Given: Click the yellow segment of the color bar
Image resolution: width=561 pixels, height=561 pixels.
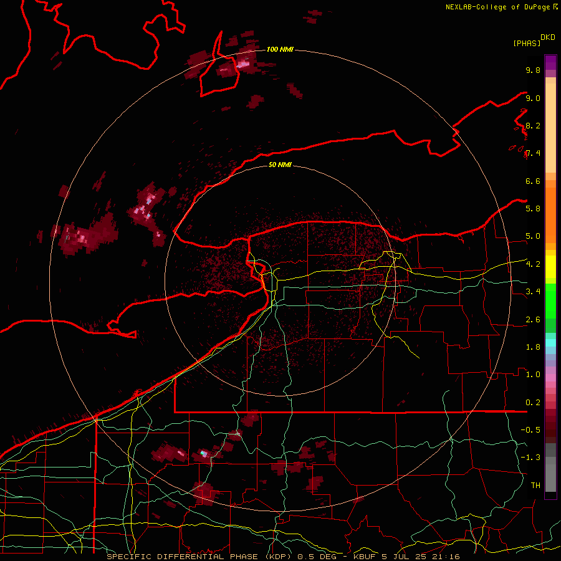Looking at the screenshot, I should click(550, 267).
